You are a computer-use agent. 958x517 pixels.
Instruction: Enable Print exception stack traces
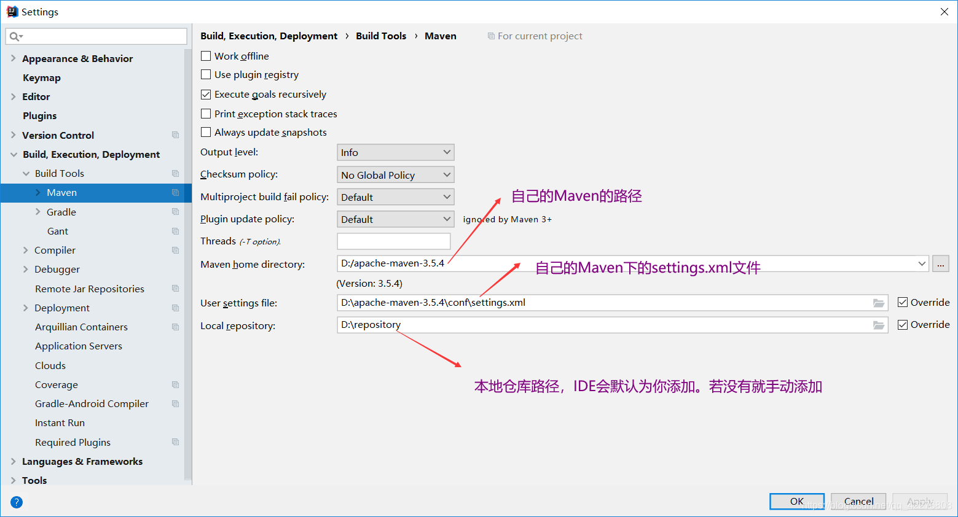pos(206,114)
